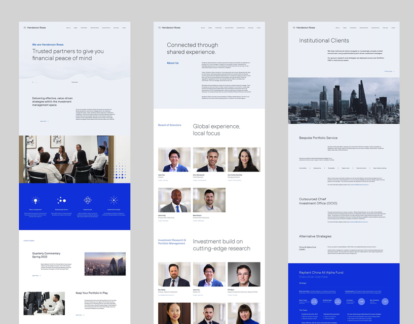Open About us in the homepage navigation bar
The image size is (414, 324).
[x=68, y=27]
